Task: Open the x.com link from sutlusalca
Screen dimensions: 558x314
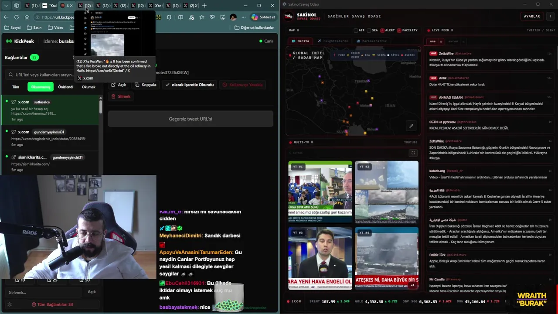Action: 50,110
